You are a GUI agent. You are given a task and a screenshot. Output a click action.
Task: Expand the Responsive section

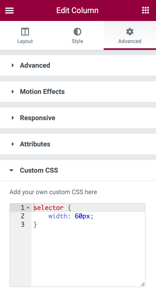tap(78, 118)
